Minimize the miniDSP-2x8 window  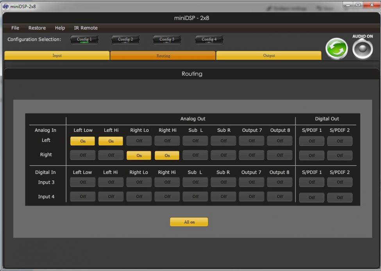pos(348,5)
